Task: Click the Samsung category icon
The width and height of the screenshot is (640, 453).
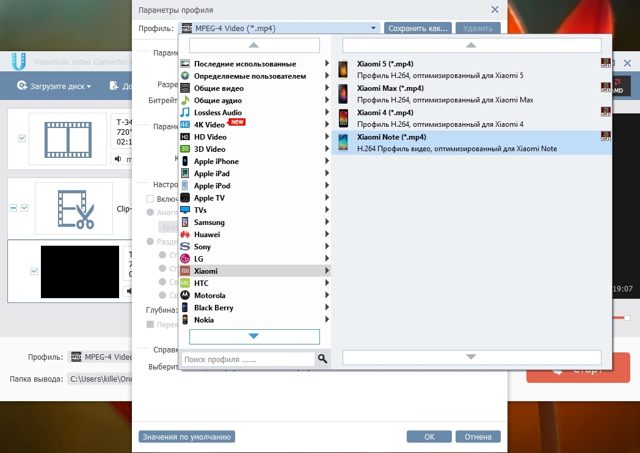Action: pyautogui.click(x=185, y=223)
